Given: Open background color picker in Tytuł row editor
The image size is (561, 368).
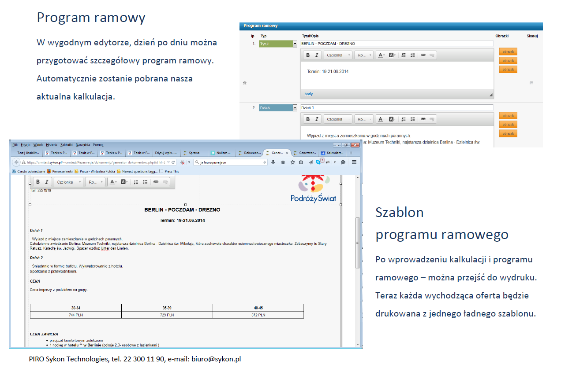Looking at the screenshot, I should [392, 55].
